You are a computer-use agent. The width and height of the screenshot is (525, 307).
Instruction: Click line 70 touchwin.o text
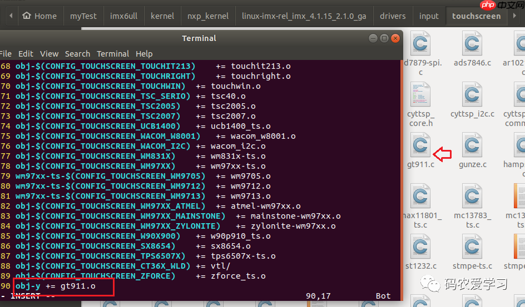click(x=236, y=86)
